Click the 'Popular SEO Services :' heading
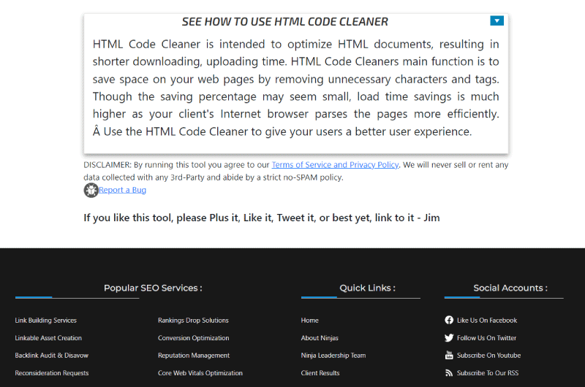 (153, 288)
